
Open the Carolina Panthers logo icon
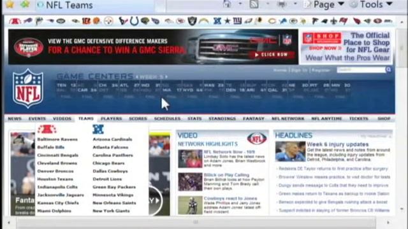coord(324,21)
